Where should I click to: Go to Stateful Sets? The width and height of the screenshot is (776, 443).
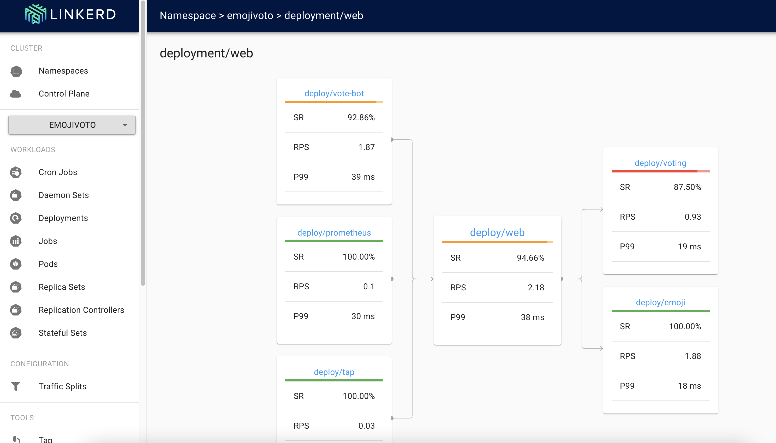tap(63, 333)
